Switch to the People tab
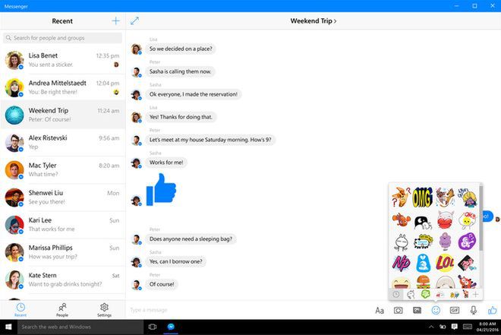The height and width of the screenshot is (335, 501). (62, 310)
